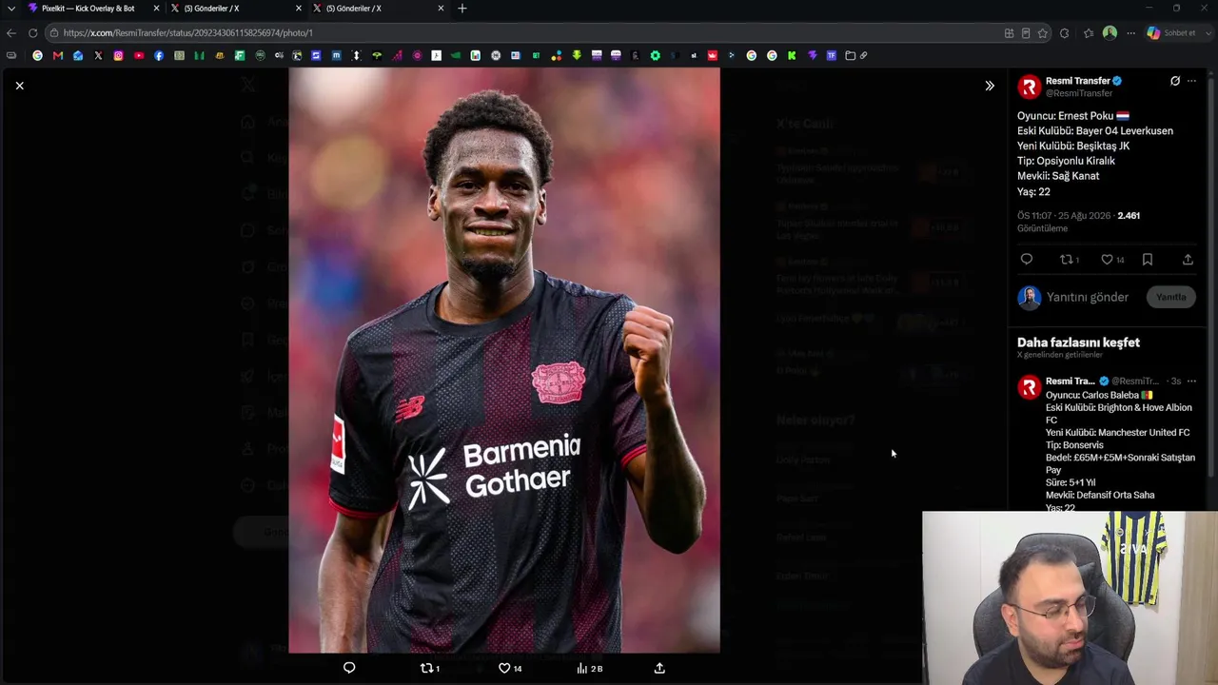Viewport: 1218px width, 685px height.
Task: Click the Yanıtla button
Action: 1170,297
